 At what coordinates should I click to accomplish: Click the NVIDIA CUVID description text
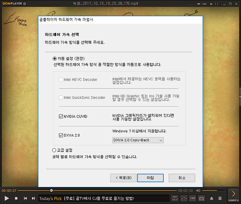coord(143,117)
